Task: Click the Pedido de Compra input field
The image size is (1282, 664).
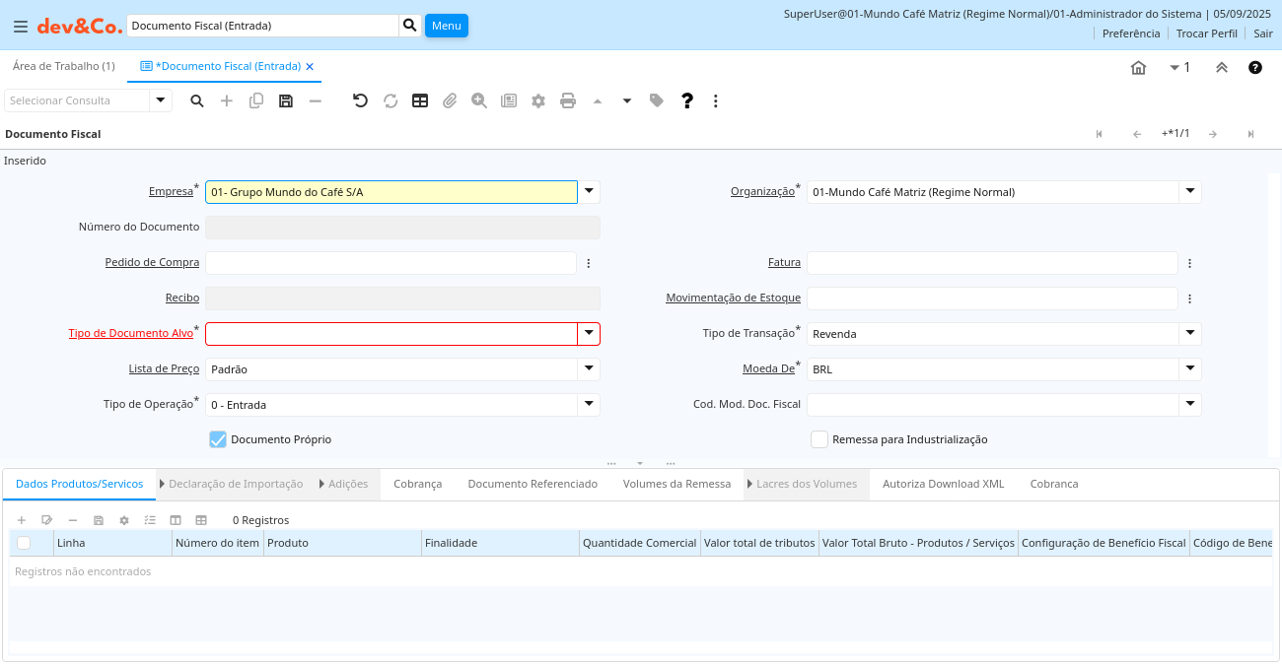Action: [x=391, y=263]
